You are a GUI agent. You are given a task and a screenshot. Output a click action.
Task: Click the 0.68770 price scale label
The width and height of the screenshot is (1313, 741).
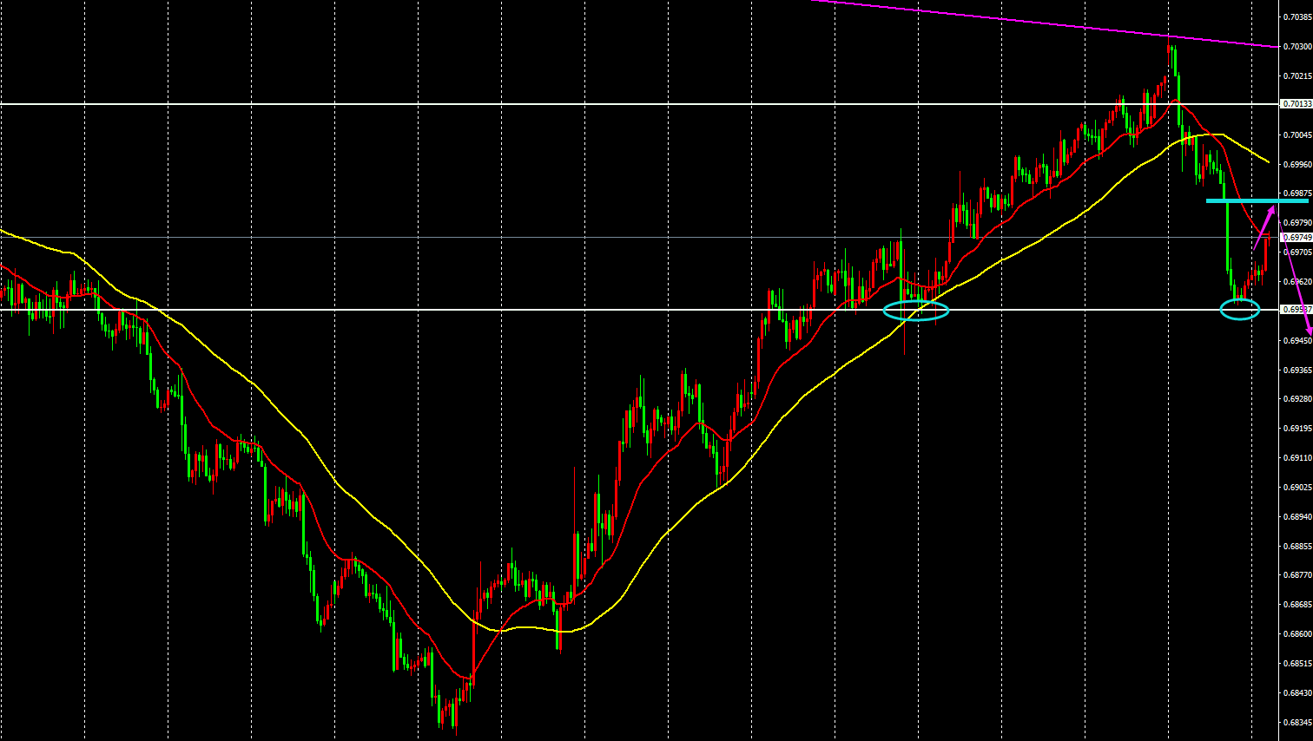[1297, 575]
